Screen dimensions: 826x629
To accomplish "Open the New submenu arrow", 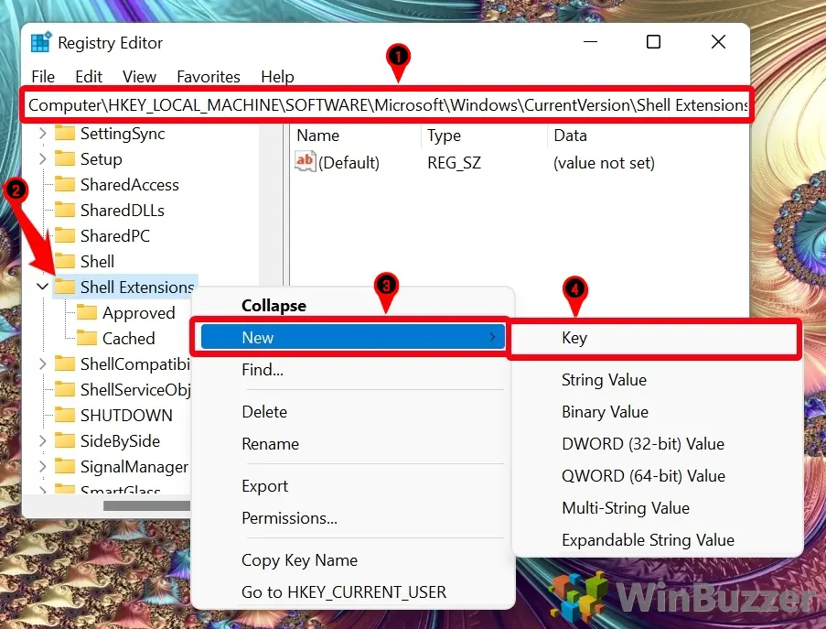I will click(492, 337).
